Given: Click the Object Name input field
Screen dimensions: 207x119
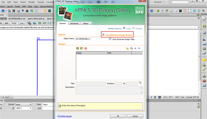Looking at the screenshot, I should [x=86, y=39].
